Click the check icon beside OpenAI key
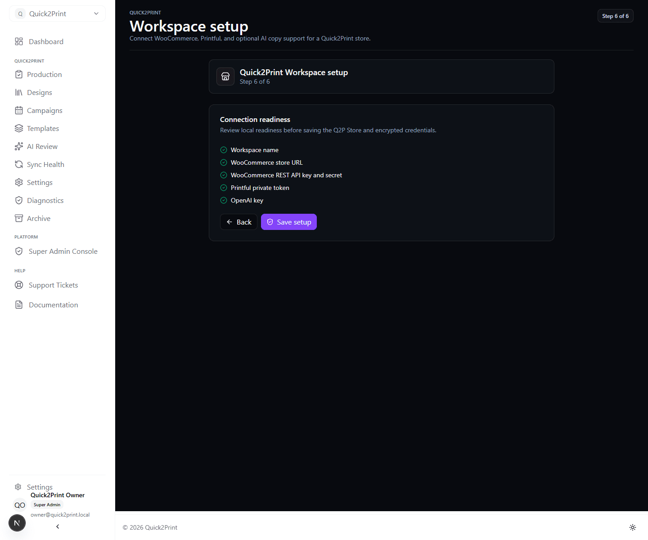This screenshot has height=540, width=648. [x=224, y=200]
